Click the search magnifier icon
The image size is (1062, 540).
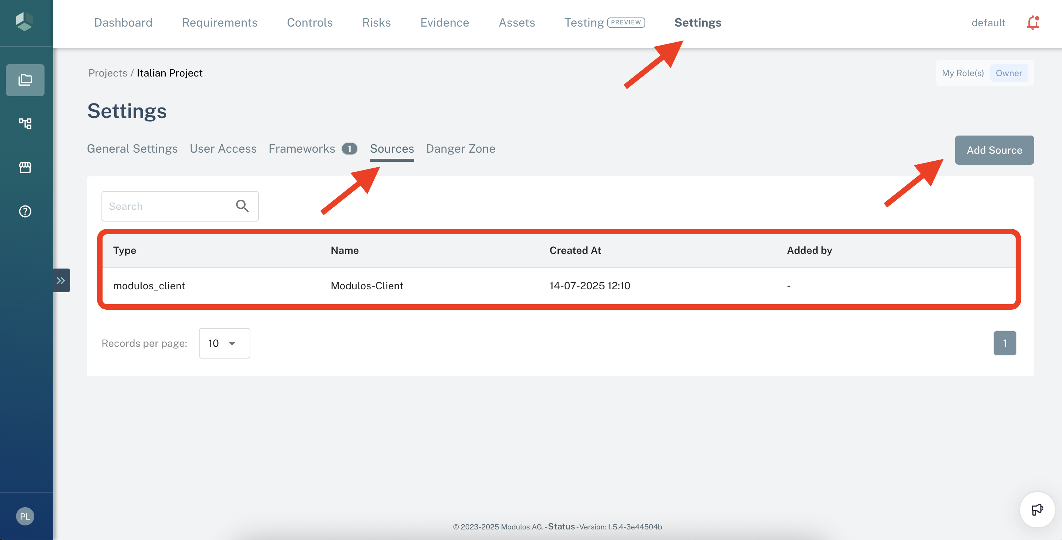(x=242, y=206)
